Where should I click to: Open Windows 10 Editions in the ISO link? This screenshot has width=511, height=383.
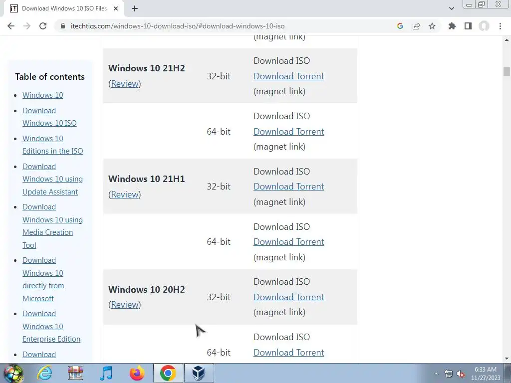tap(53, 145)
